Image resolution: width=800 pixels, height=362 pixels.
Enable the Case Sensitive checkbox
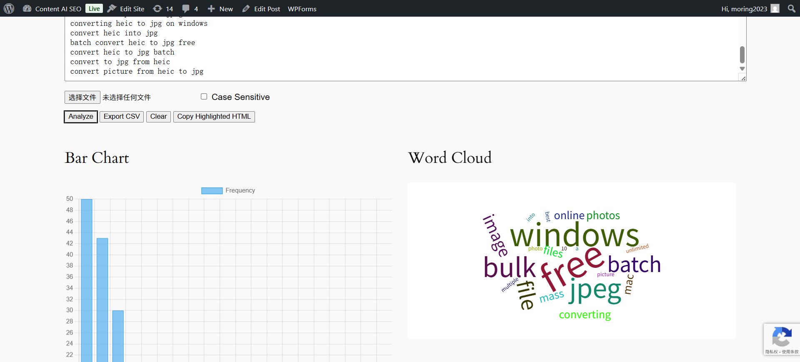click(204, 97)
